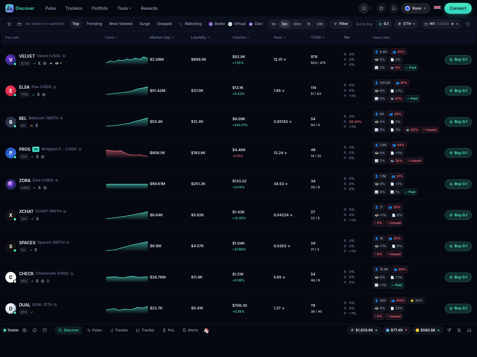The height and width of the screenshot is (357, 477).
Task: Open settings gear in bottom bar
Action: click(x=24, y=330)
